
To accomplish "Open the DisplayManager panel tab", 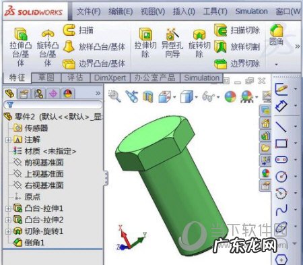I will pyautogui.click(x=68, y=94).
